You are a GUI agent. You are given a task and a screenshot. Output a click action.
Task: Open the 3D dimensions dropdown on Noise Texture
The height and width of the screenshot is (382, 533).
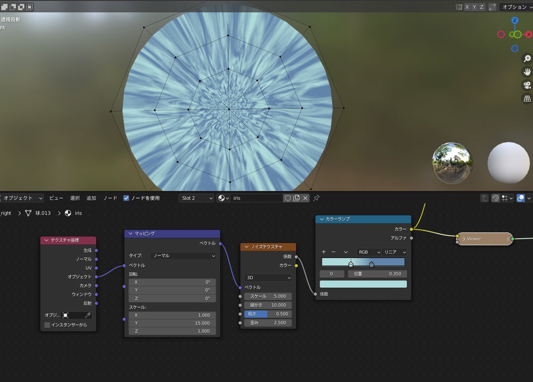tap(267, 277)
